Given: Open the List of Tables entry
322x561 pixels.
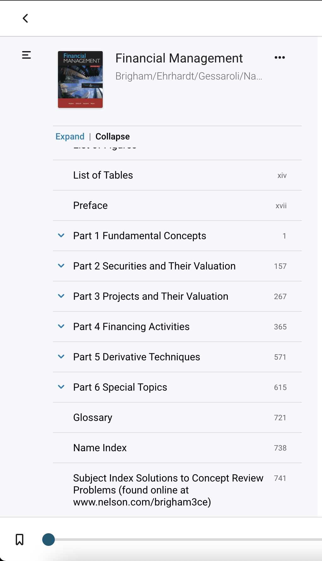Looking at the screenshot, I should click(x=177, y=175).
